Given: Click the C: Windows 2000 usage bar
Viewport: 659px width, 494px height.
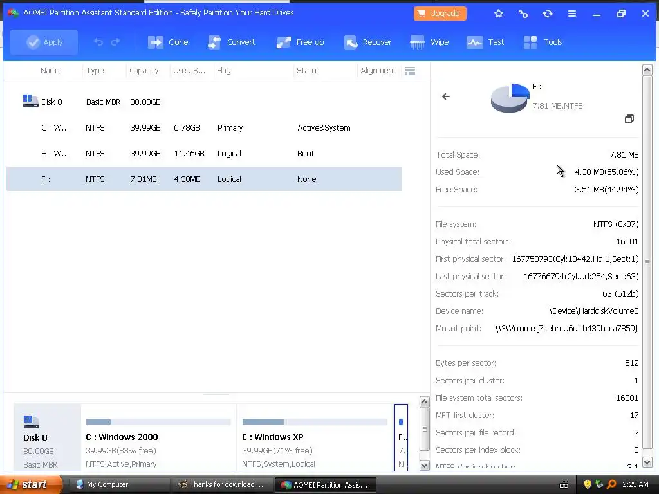Looking at the screenshot, I should click(158, 422).
